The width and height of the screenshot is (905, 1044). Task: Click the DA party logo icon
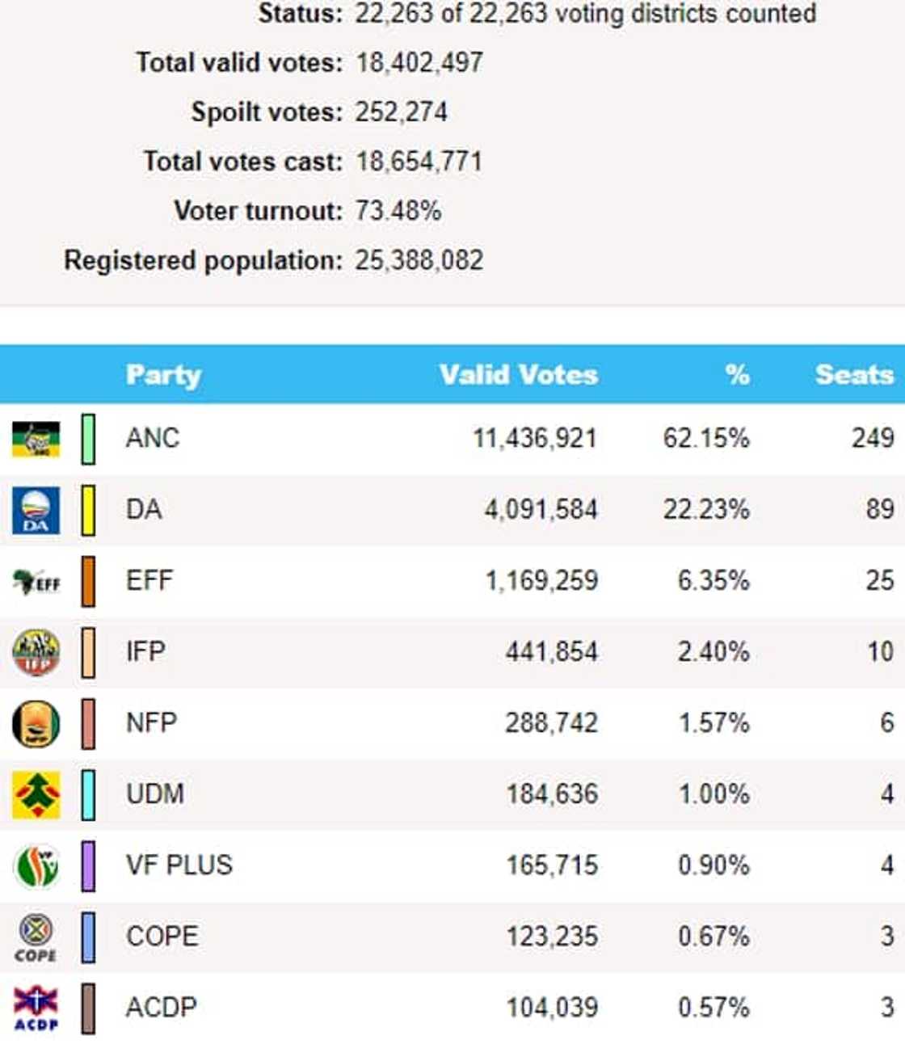(36, 510)
